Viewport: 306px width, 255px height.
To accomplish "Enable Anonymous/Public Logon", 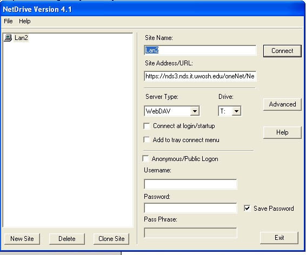I will pyautogui.click(x=145, y=158).
